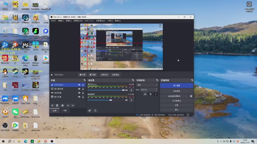Switch to the 场景 tab

[65, 110]
